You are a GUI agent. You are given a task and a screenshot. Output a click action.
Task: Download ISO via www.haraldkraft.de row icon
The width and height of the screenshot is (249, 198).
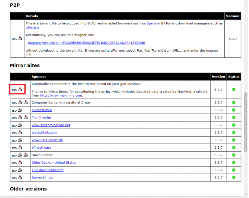[x=20, y=140]
